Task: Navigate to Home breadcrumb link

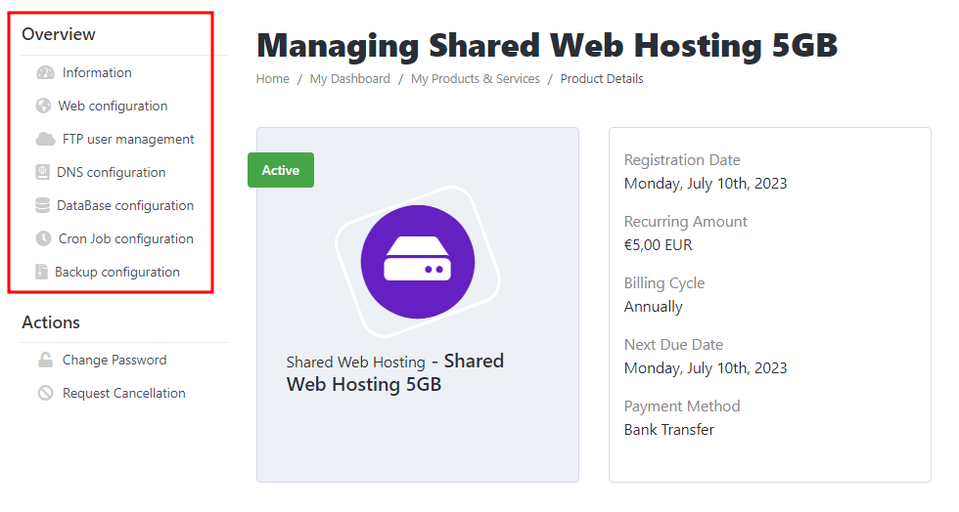Action: (x=273, y=79)
